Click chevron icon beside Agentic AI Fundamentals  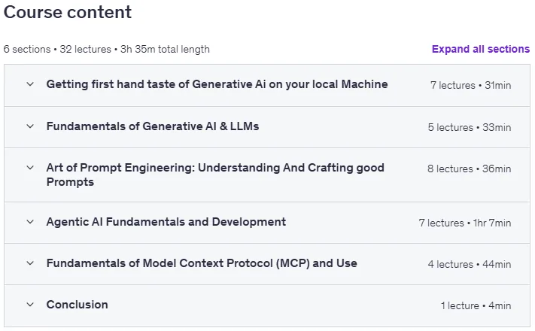[30, 222]
